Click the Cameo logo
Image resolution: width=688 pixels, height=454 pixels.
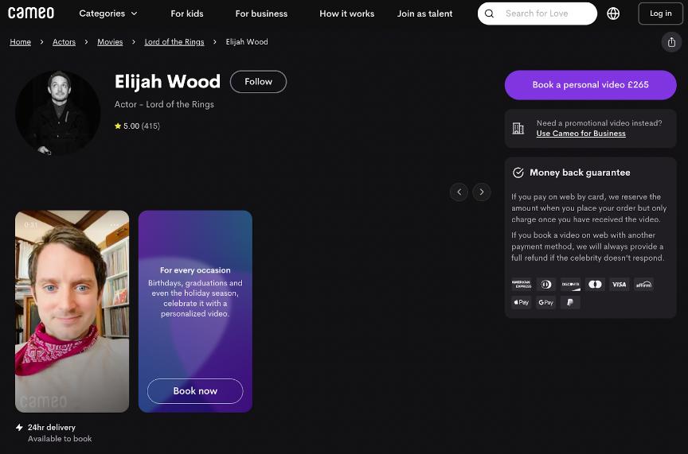[x=31, y=14]
